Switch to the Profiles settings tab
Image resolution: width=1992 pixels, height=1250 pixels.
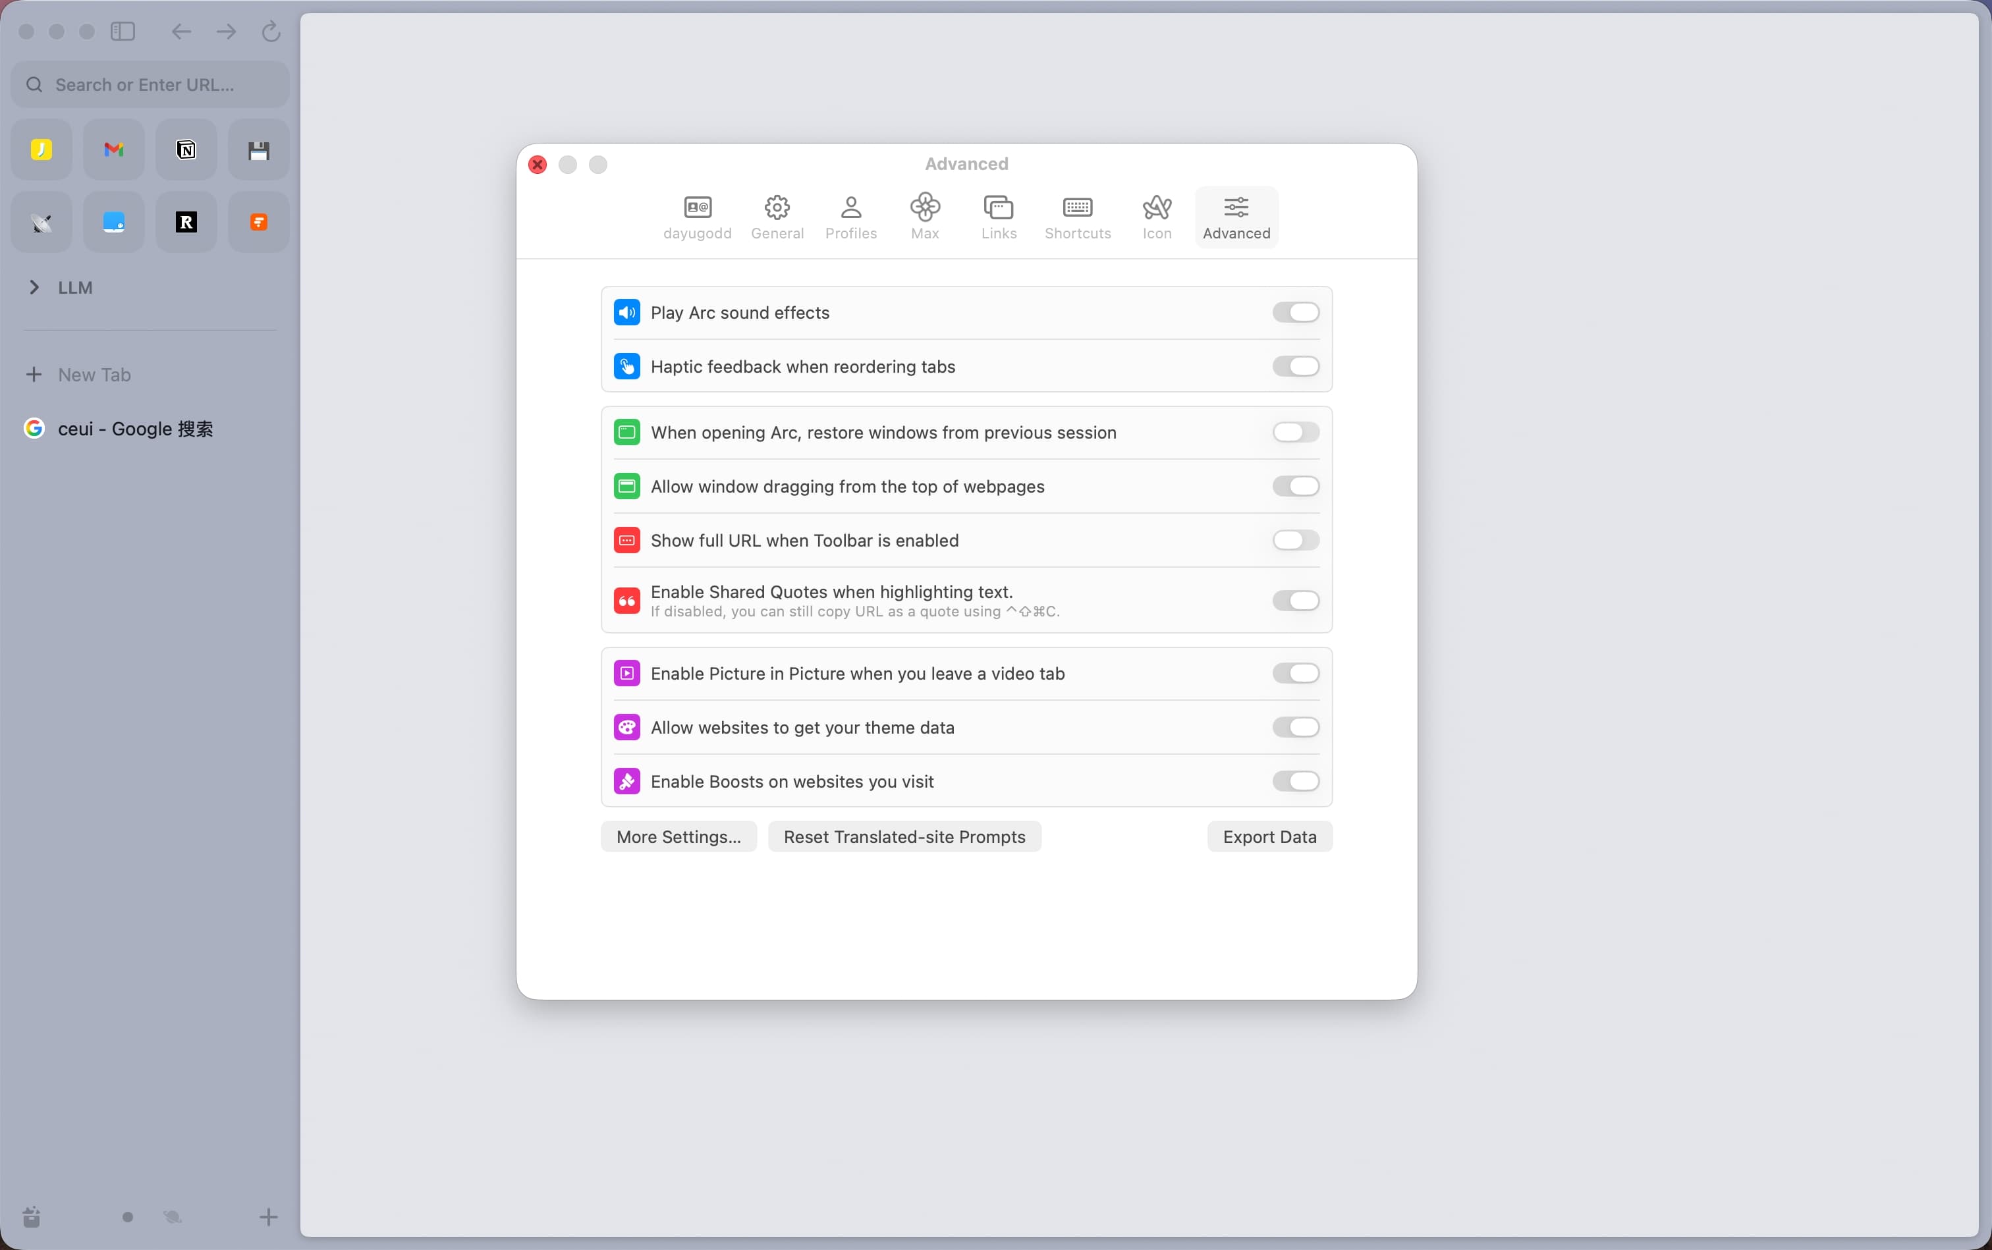[x=851, y=217]
